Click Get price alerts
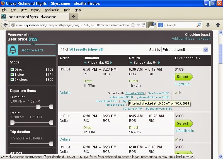 click(32, 50)
